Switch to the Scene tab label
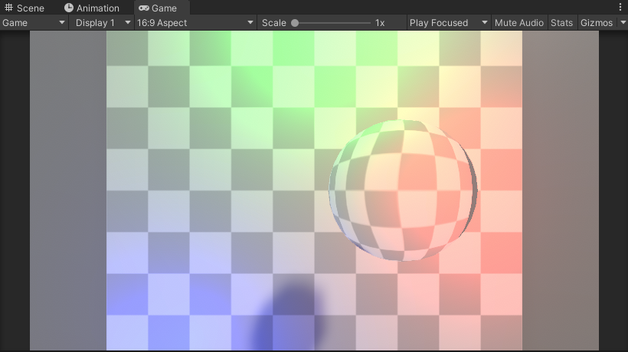 [31, 8]
